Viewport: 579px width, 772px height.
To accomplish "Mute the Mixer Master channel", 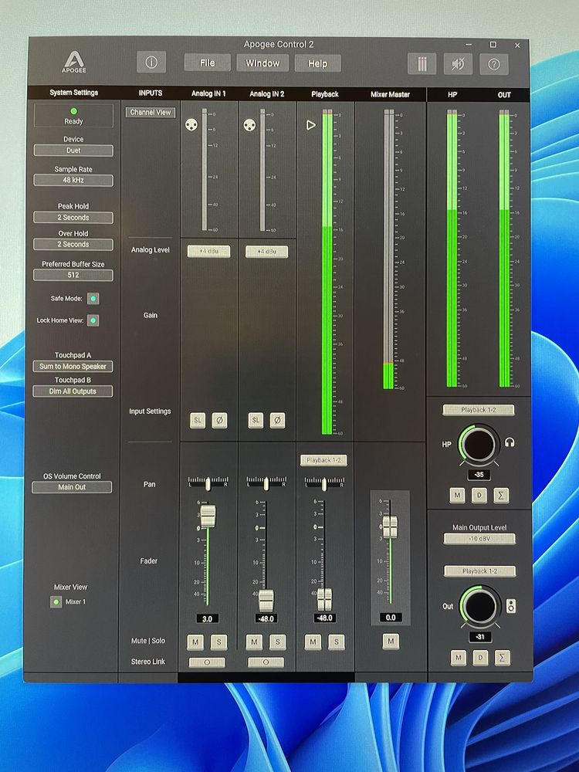I will tap(391, 641).
